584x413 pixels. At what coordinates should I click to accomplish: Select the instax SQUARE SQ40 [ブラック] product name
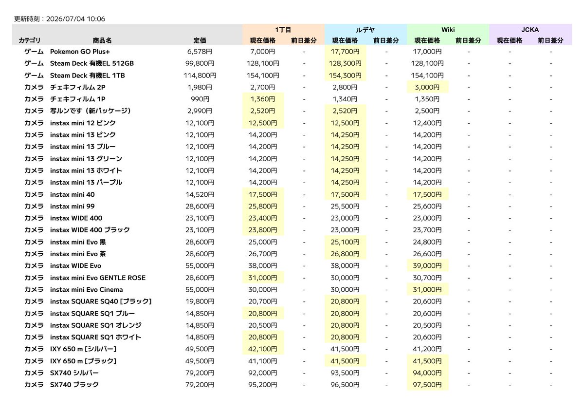101,301
